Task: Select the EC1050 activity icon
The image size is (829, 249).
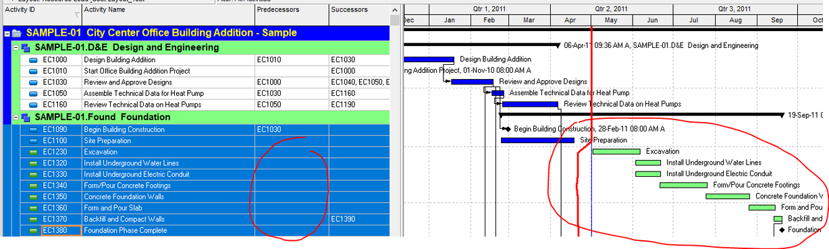Action: [x=34, y=93]
